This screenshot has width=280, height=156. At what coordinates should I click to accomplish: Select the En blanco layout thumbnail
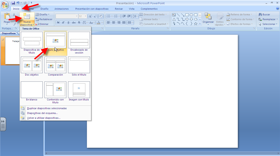coord(32,90)
